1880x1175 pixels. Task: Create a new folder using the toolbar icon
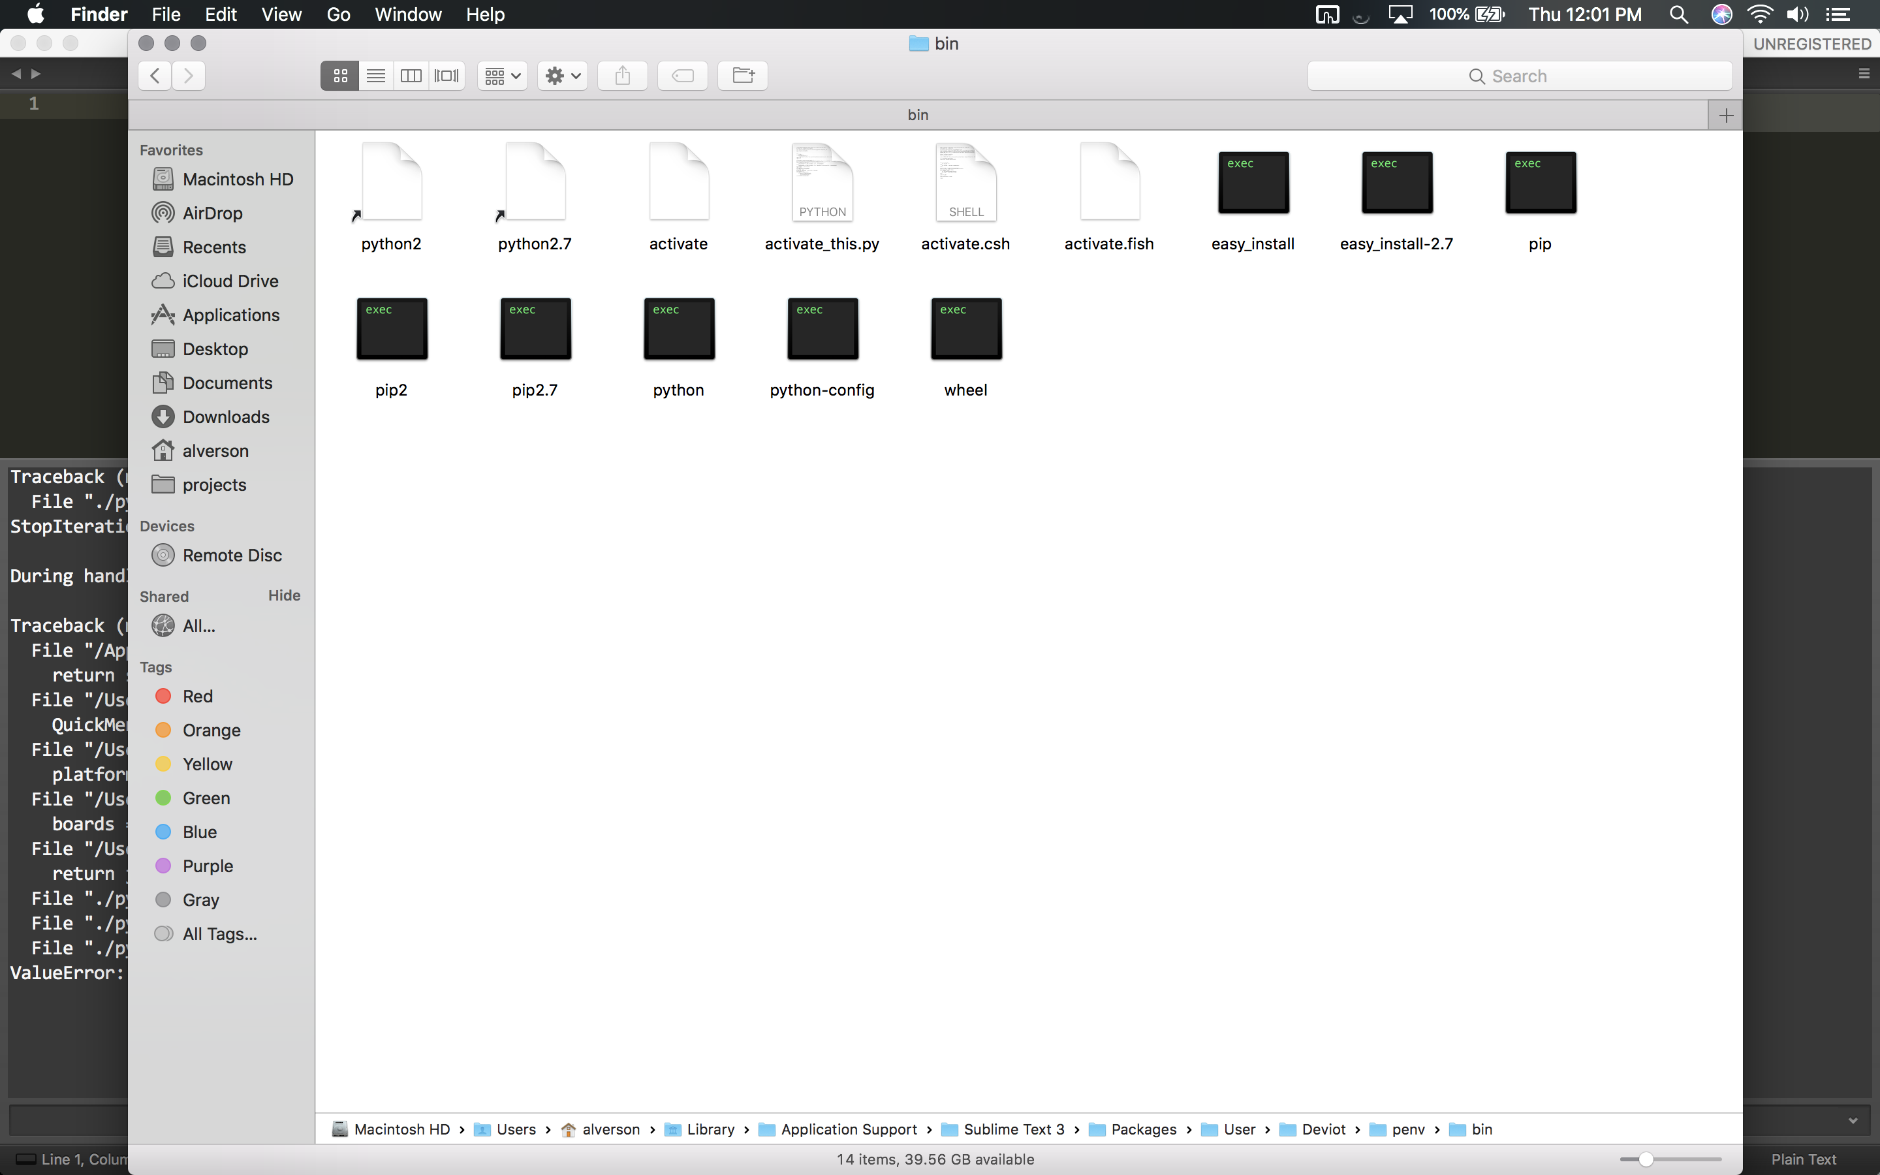click(742, 75)
